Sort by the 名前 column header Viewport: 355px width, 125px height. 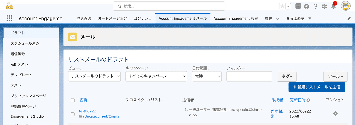(83, 100)
